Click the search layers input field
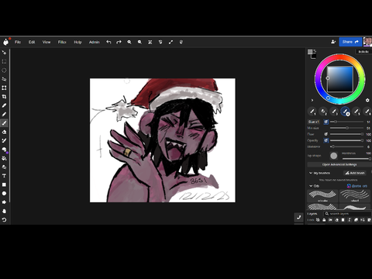This screenshot has width=372, height=279. pyautogui.click(x=347, y=214)
